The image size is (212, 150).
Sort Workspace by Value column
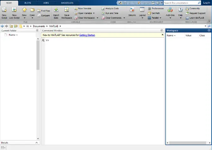click(191, 35)
